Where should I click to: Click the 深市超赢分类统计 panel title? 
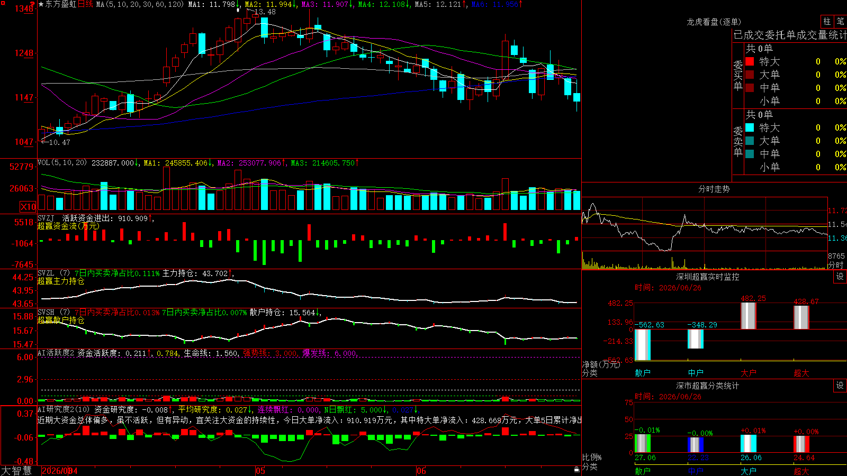click(x=707, y=386)
